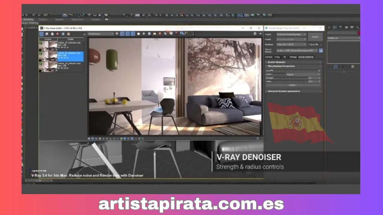Open the Populate ribbon tab
Viewport: 383px width, 215px height.
[95, 19]
